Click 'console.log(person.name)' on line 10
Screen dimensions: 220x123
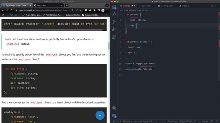pos(140,64)
